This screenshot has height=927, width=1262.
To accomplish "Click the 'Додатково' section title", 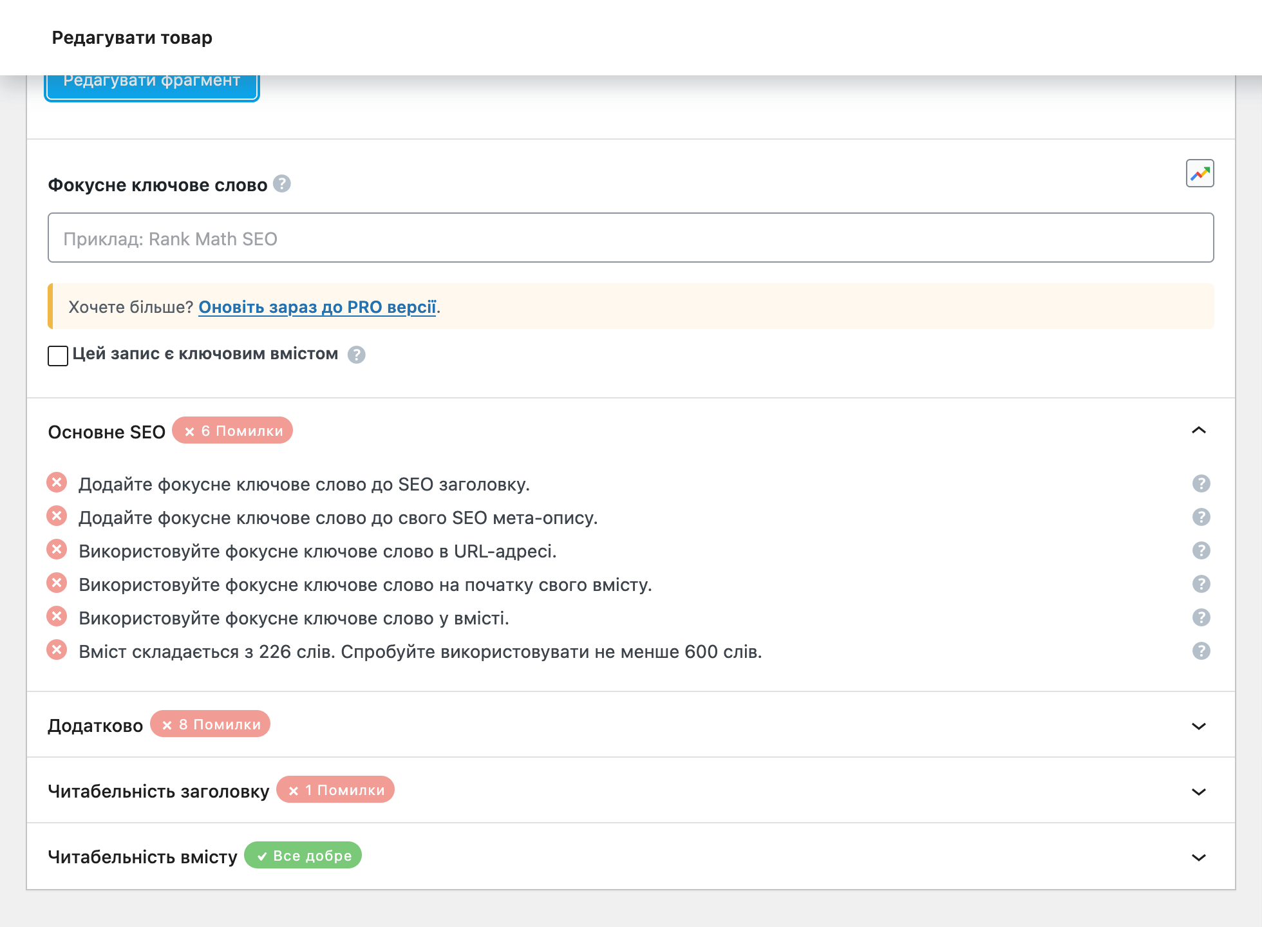I will click(95, 726).
